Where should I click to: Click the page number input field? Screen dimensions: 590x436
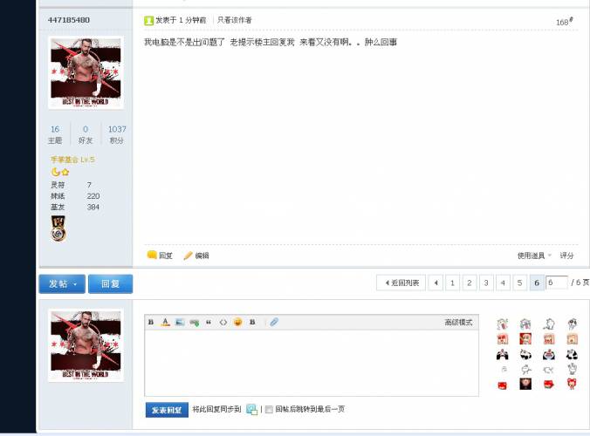coord(557,283)
